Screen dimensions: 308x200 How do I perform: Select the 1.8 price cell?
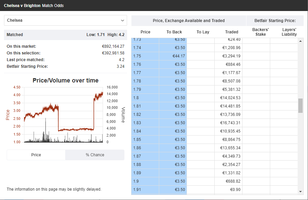click(145, 97)
